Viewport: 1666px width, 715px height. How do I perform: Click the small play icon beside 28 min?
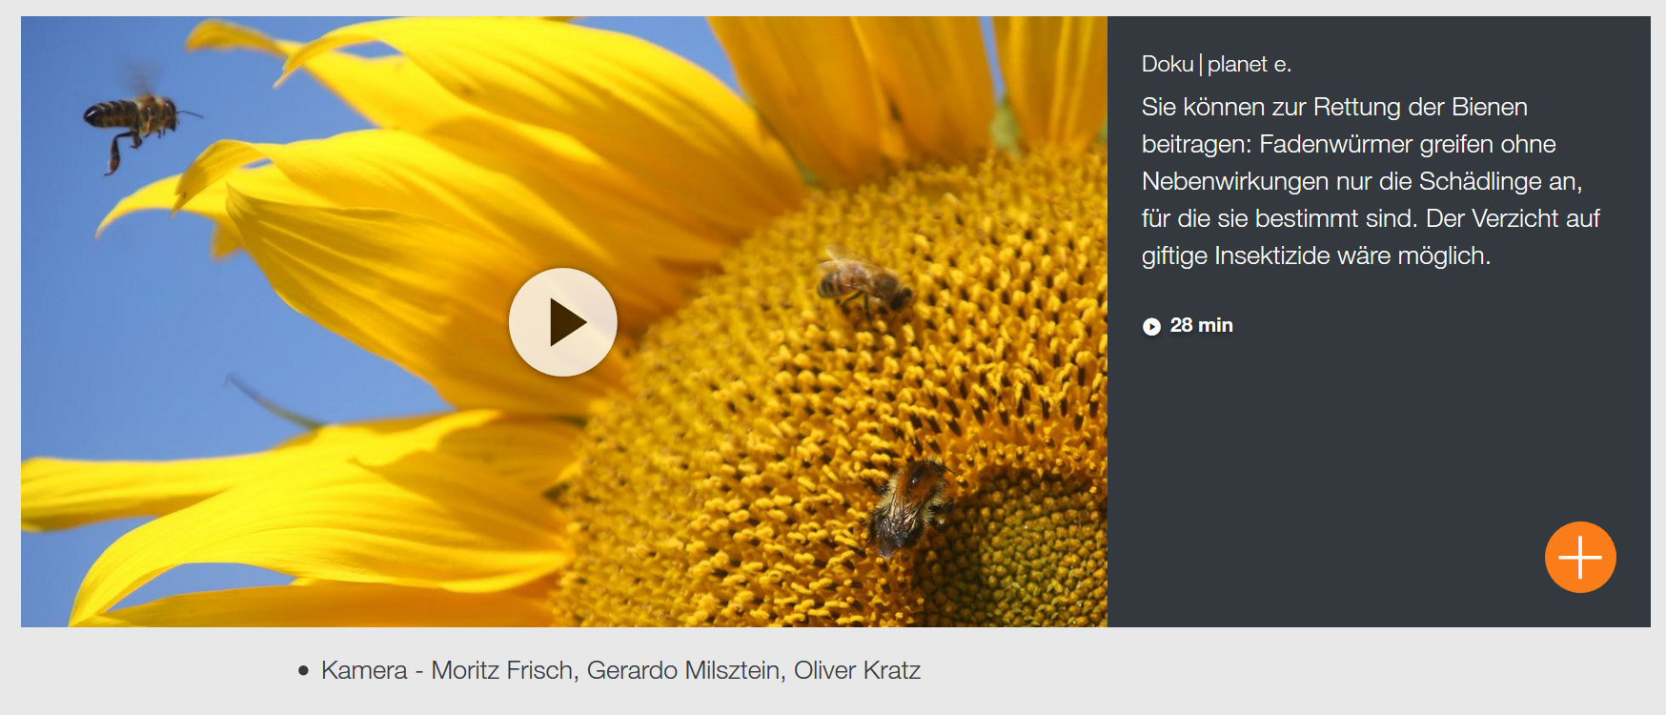click(x=1151, y=326)
